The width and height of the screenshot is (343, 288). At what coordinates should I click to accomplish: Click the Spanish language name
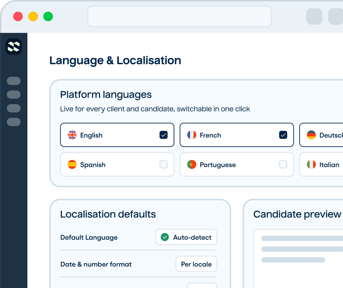93,165
